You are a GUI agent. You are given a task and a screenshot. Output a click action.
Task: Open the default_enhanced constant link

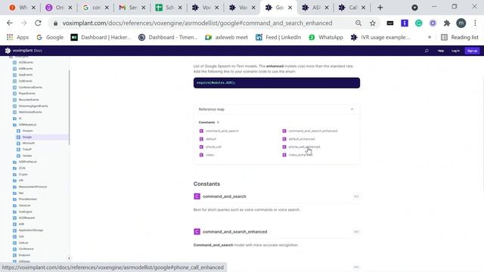[x=302, y=139]
